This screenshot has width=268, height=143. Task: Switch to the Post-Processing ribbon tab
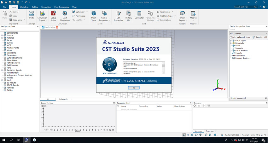(61, 7)
